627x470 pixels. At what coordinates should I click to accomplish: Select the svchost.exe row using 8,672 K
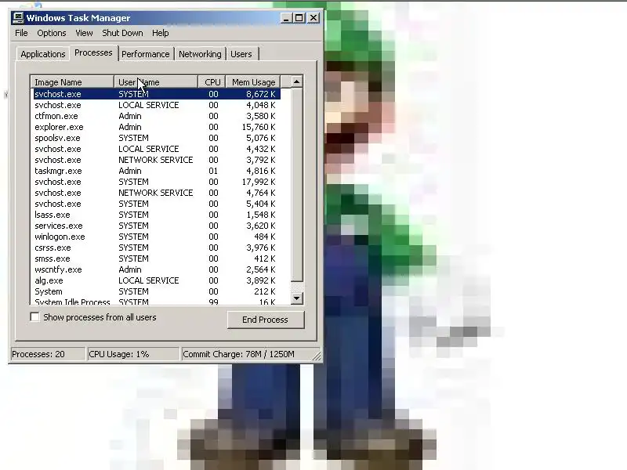point(157,94)
